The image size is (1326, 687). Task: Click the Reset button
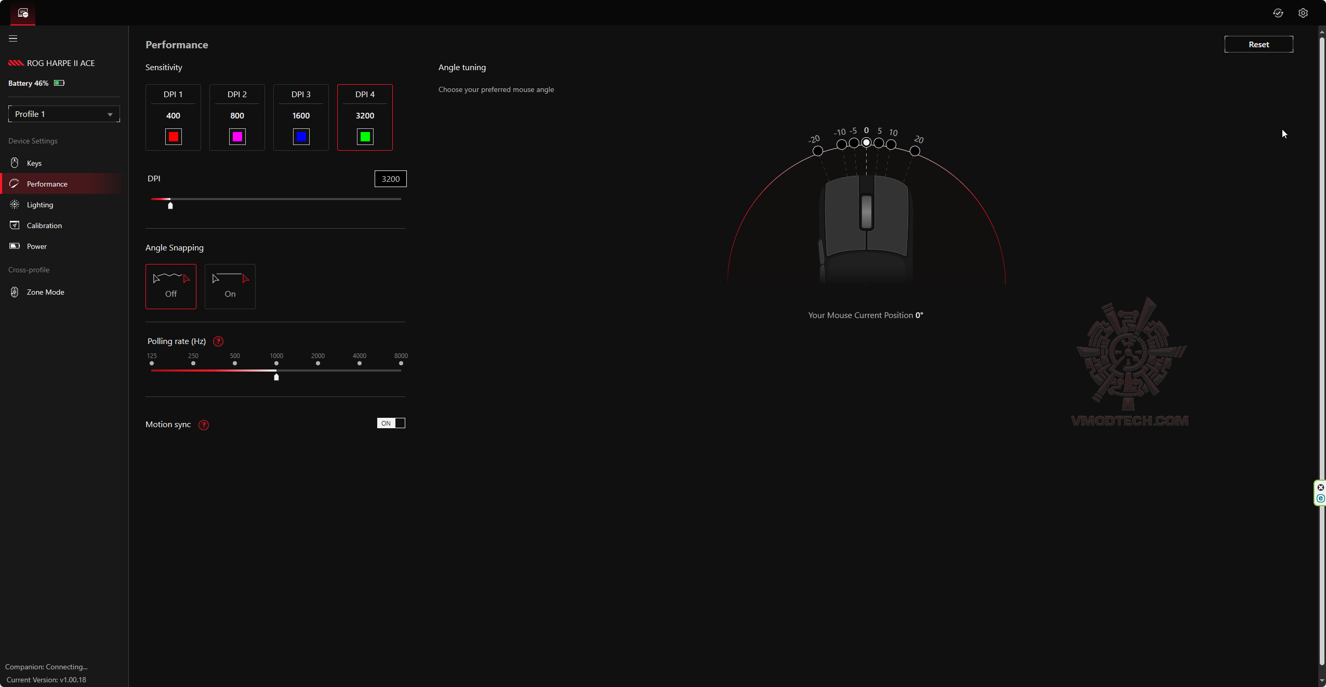[x=1258, y=45]
